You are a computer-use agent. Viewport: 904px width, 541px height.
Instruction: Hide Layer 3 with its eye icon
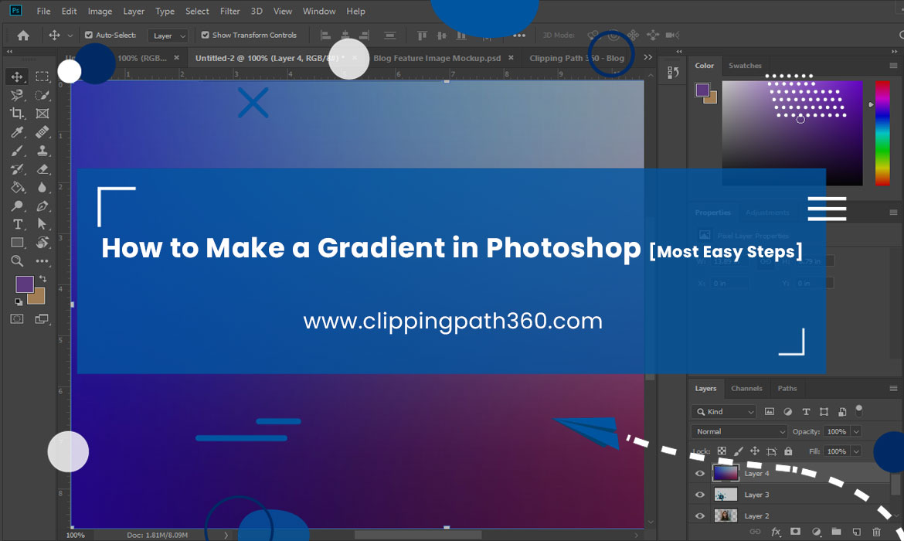pyautogui.click(x=700, y=495)
